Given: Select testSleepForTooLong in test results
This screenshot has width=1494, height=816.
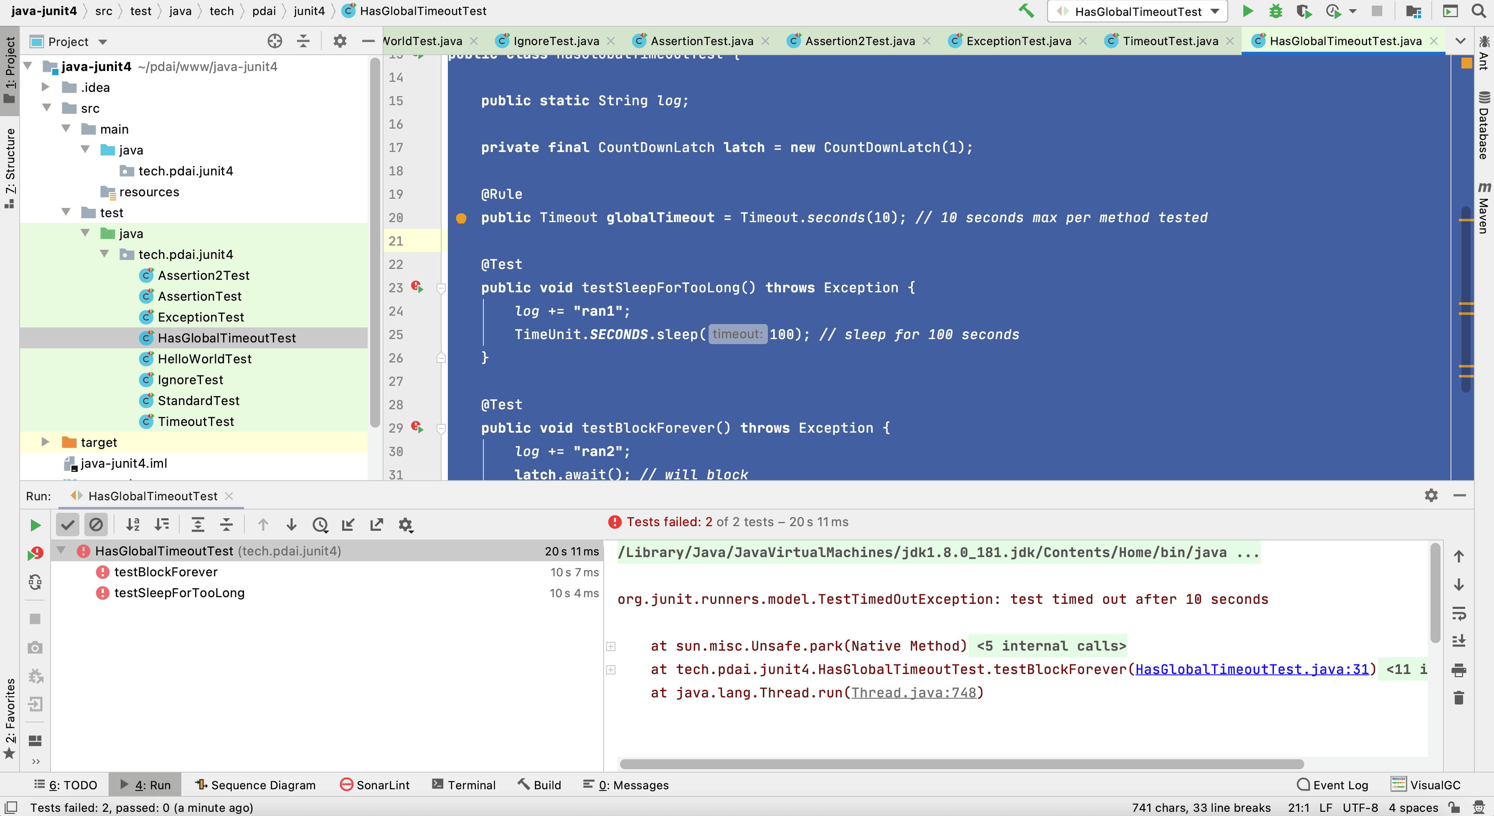Looking at the screenshot, I should tap(179, 593).
